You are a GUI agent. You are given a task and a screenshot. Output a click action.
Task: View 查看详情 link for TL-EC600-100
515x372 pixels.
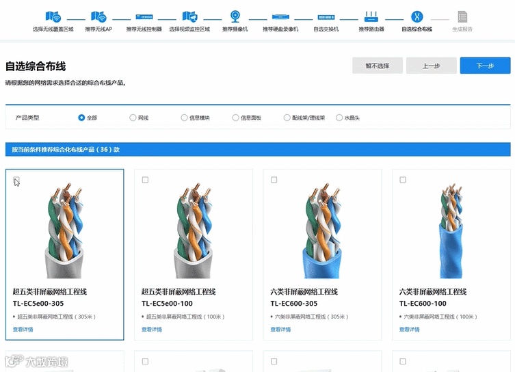pyautogui.click(x=409, y=330)
